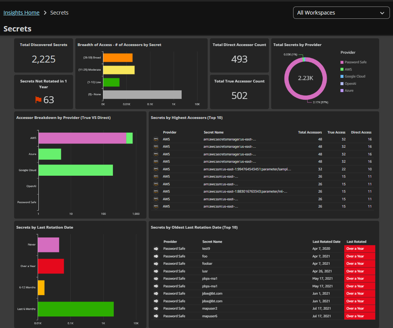Viewport: 393px width, 328px height.
Task: Select secret name test9
Action: pos(206,249)
